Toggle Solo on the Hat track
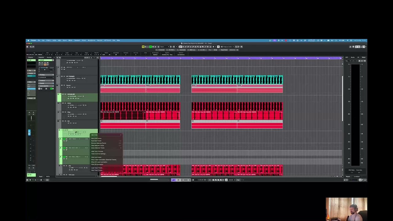The width and height of the screenshot is (393, 221). click(66, 166)
